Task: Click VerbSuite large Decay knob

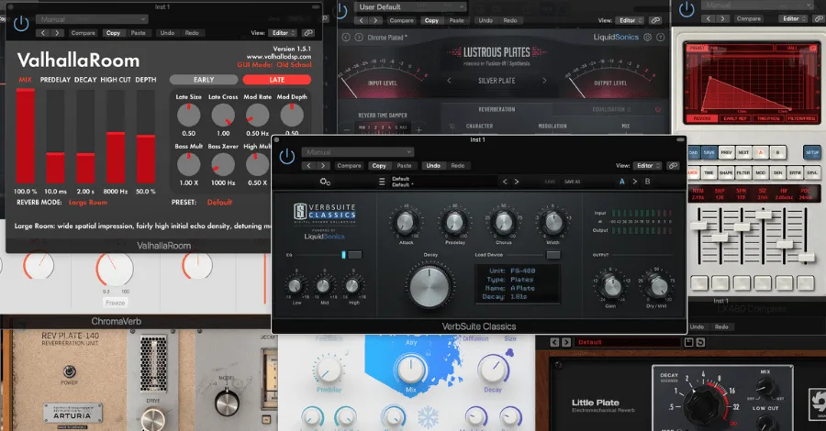Action: (430, 286)
